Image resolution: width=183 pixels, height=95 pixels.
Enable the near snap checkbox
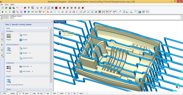31,93
